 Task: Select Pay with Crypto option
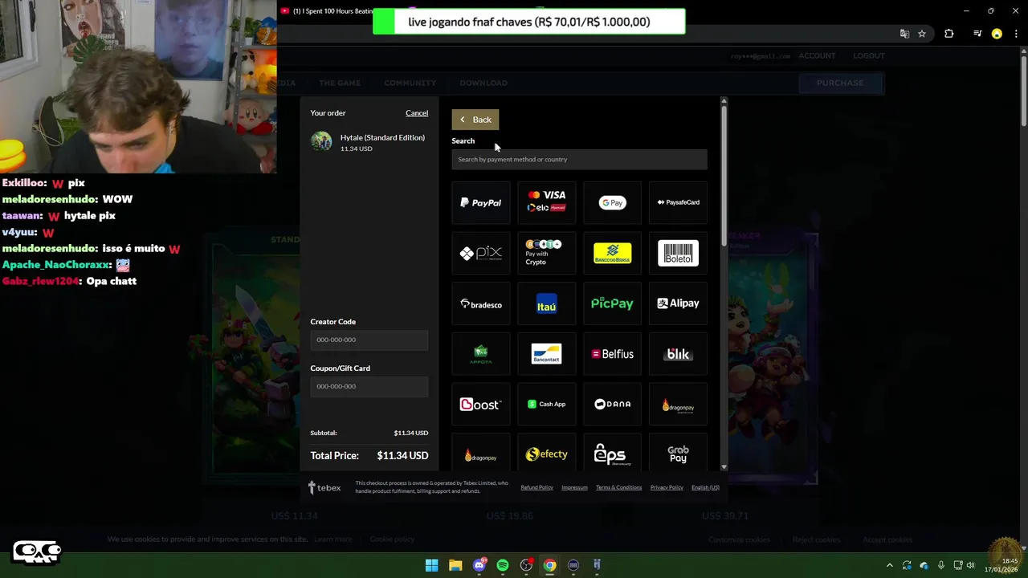(546, 254)
